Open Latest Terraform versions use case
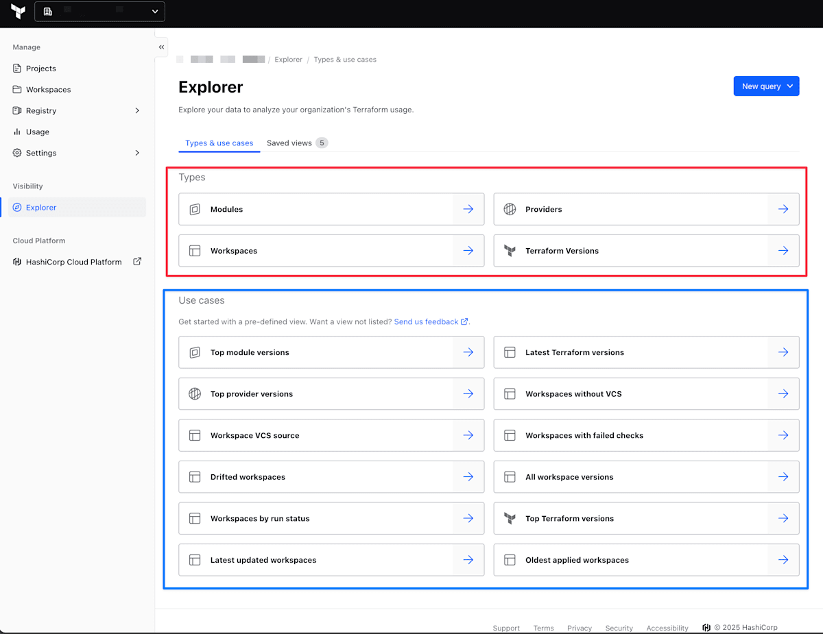Image resolution: width=823 pixels, height=634 pixels. (x=646, y=352)
